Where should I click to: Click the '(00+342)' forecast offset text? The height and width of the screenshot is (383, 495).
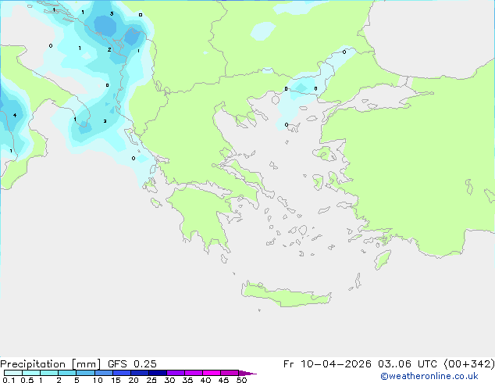pos(469,364)
